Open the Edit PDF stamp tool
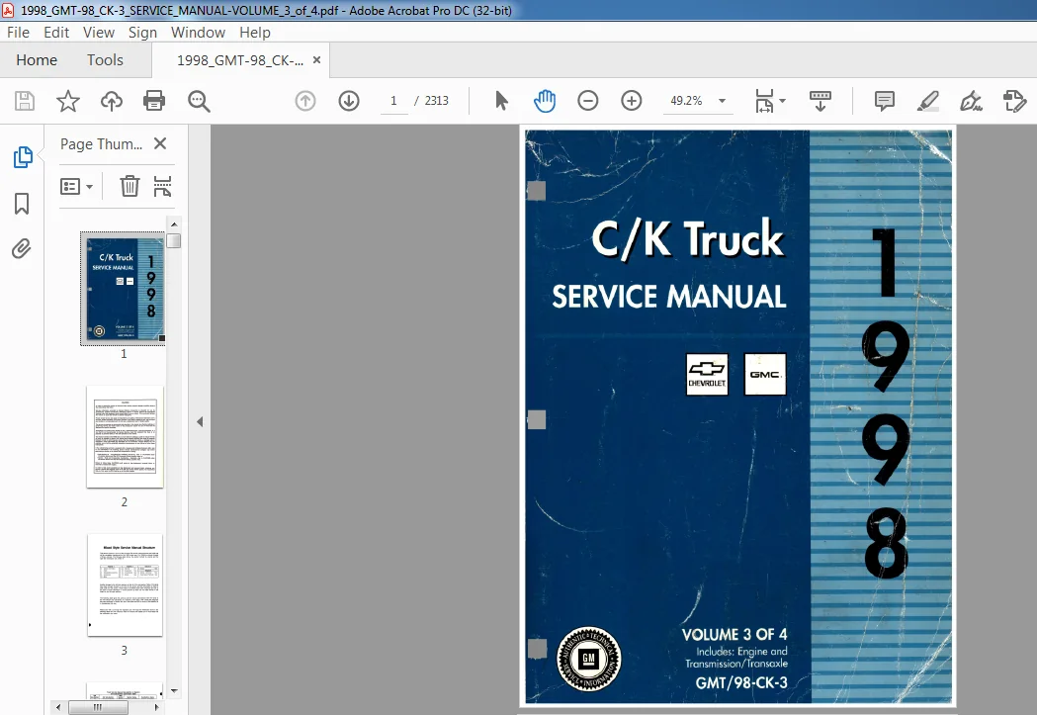 point(1014,101)
